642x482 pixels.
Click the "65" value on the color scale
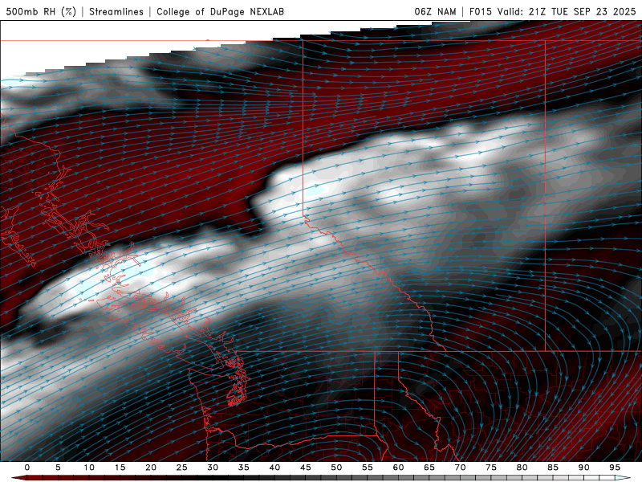pyautogui.click(x=429, y=468)
